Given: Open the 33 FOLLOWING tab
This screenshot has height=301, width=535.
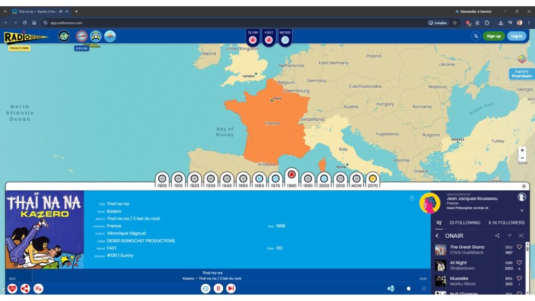Looking at the screenshot, I should (464, 223).
